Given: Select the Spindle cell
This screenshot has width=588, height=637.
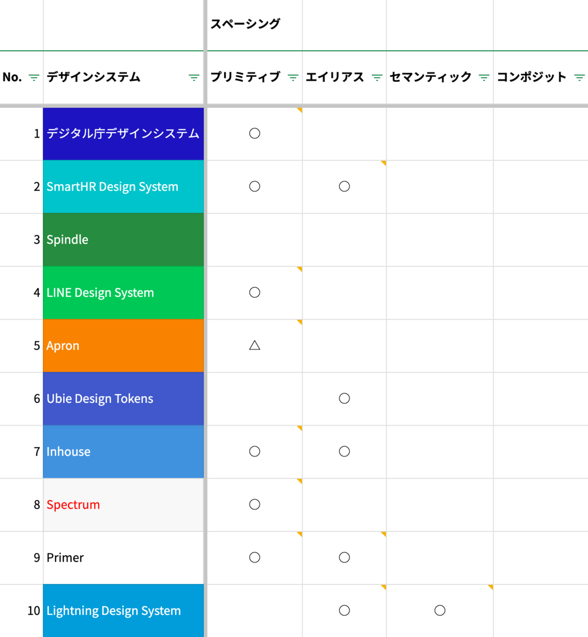Looking at the screenshot, I should click(123, 240).
